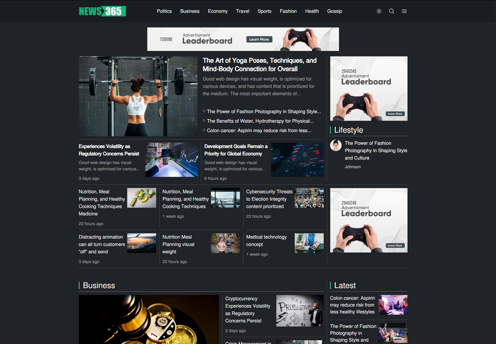This screenshot has height=344, width=496.
Task: Click the author name Johnson in Lifestyle
Action: [x=353, y=167]
